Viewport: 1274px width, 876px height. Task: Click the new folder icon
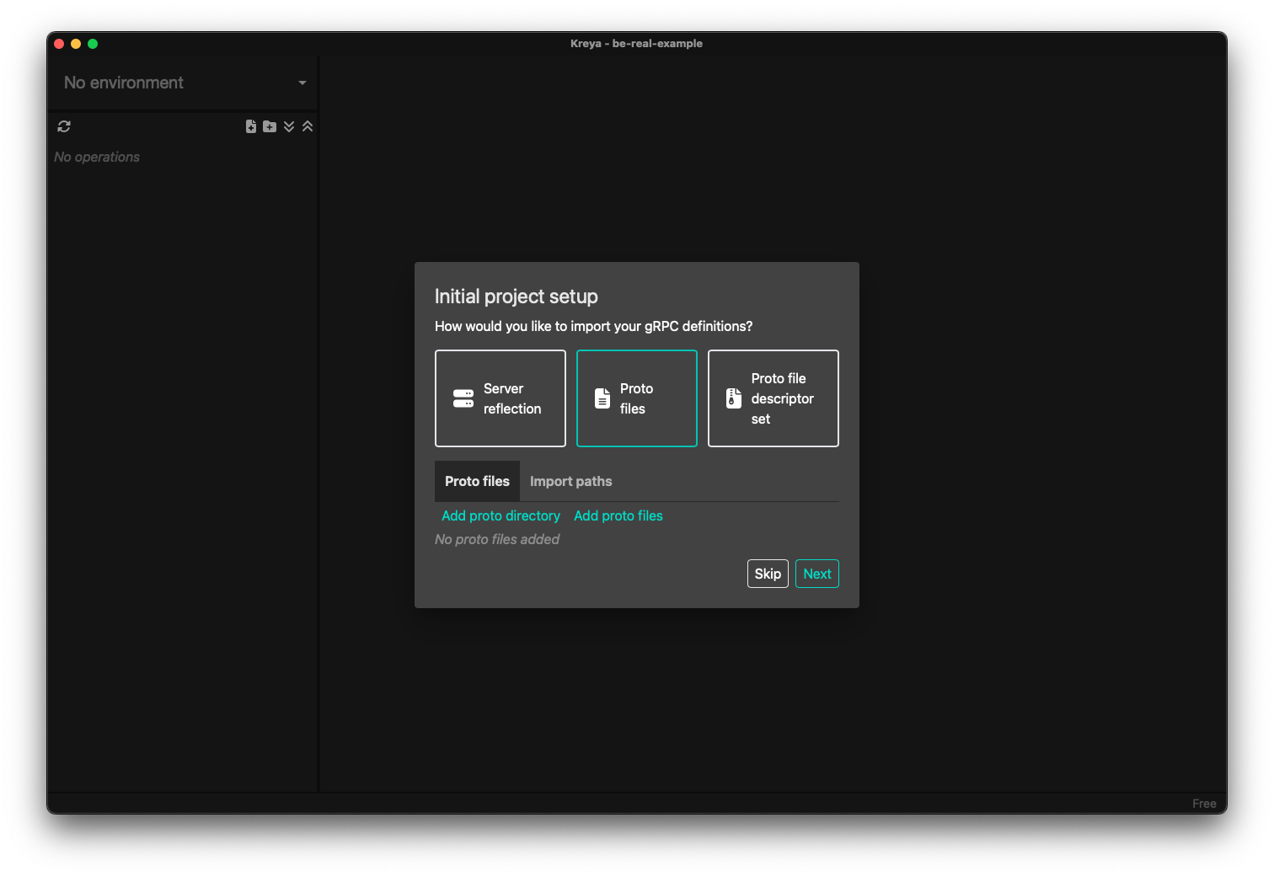point(270,126)
